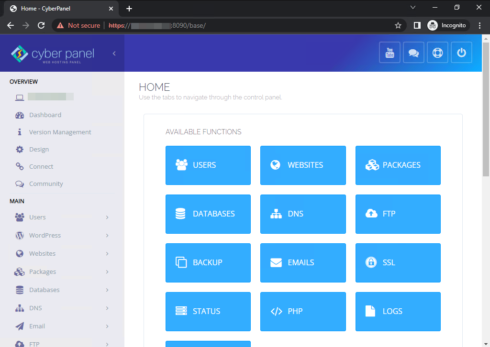This screenshot has width=490, height=347.
Task: Expand the Email menu chevron
Action: pos(107,326)
